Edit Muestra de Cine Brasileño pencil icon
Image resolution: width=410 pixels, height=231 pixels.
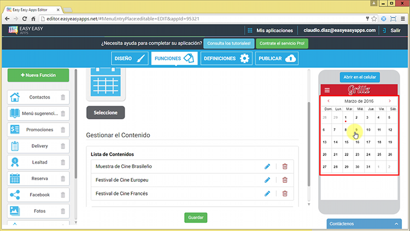point(267,166)
